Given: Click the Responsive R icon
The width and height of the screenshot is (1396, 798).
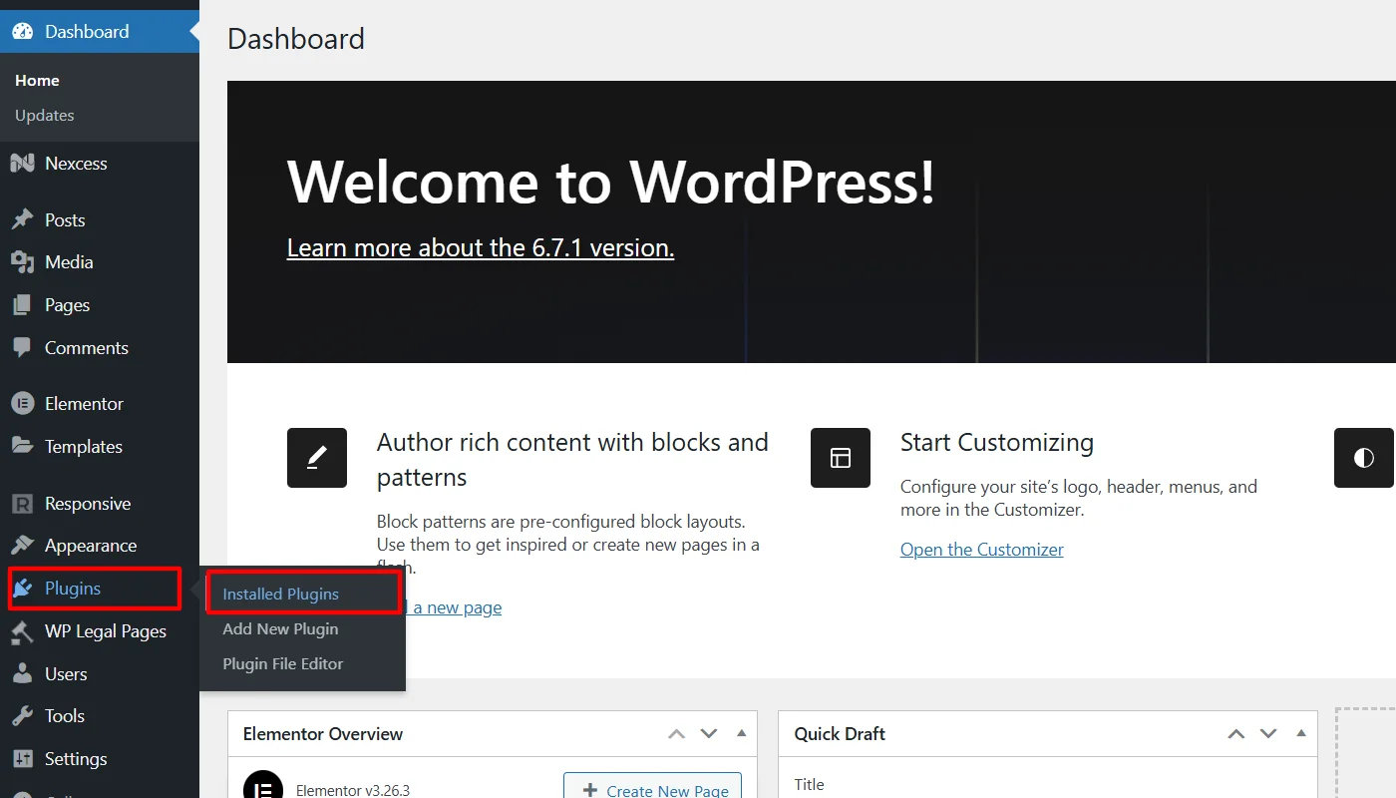Looking at the screenshot, I should [22, 503].
